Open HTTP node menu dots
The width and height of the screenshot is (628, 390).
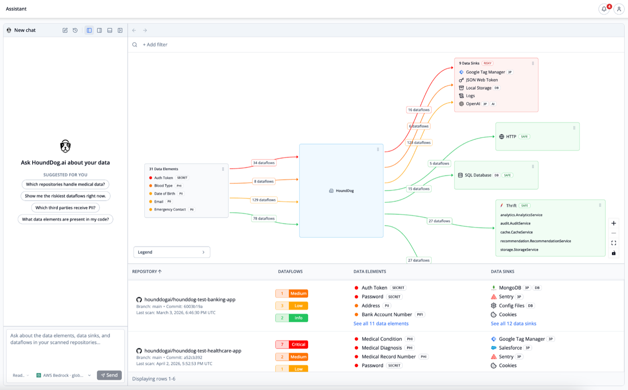click(x=574, y=128)
